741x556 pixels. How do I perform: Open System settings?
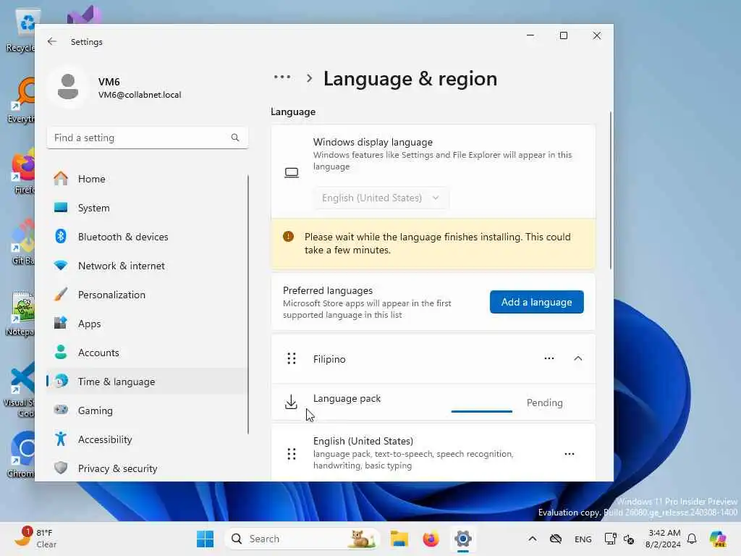coord(148,208)
